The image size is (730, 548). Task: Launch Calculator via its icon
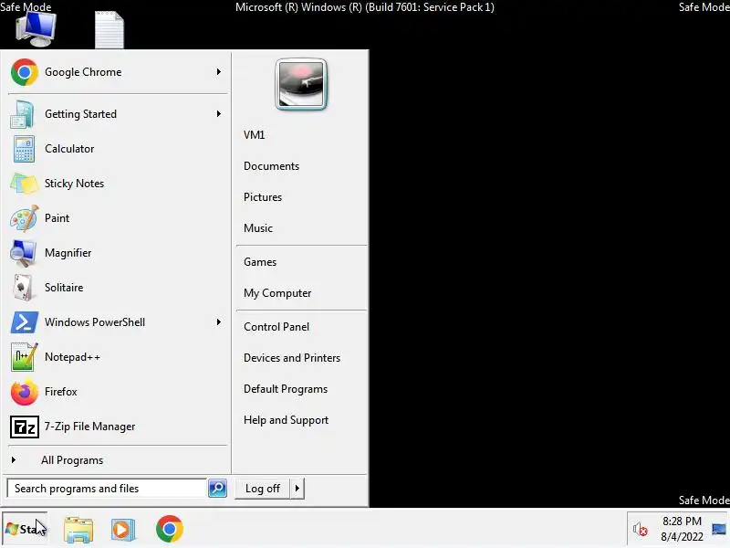24,149
